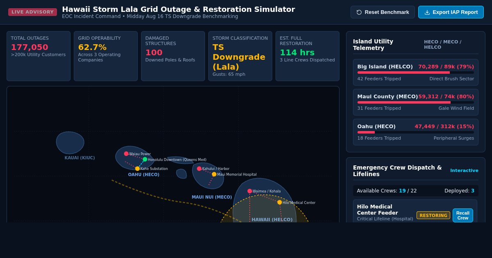
Task: Click the 42 Feeders Tripped text
Action: coord(379,79)
